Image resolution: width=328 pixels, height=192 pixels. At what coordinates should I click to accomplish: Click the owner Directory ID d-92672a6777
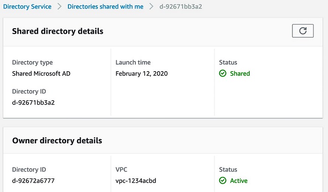coord(33,180)
